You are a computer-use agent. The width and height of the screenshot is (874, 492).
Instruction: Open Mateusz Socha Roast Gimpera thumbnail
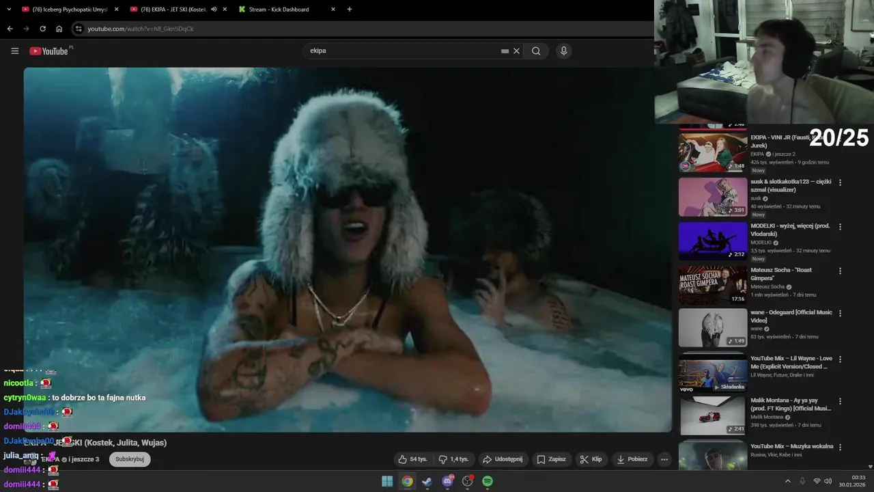(x=713, y=285)
